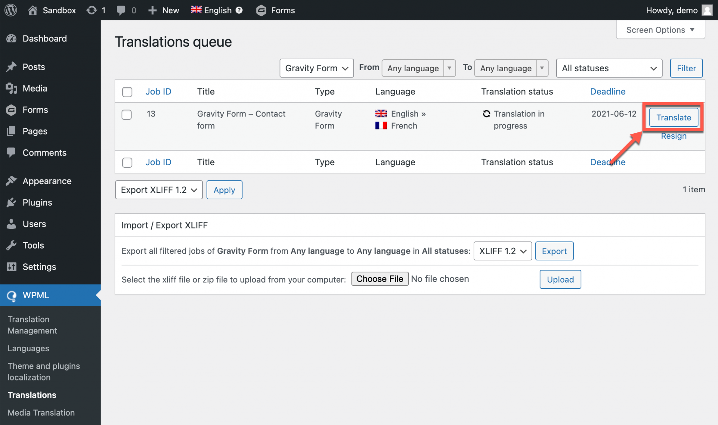
Task: Click the WordPress logo in the admin bar
Action: click(11, 10)
